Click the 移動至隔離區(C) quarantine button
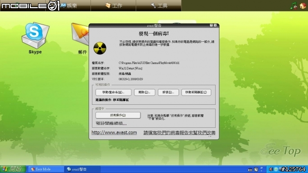308x173 pixels. (x=196, y=92)
